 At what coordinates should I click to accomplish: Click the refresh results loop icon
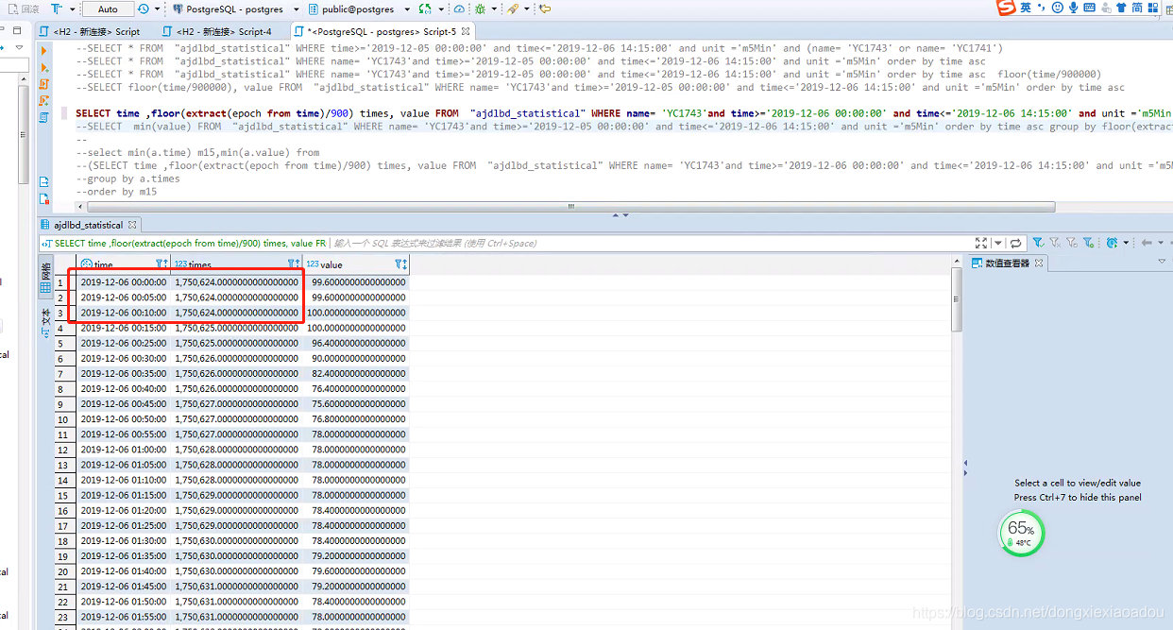click(1015, 243)
